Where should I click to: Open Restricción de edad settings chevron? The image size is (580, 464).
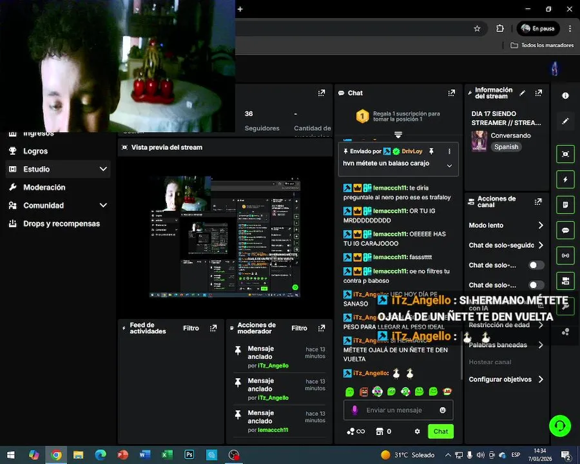[x=541, y=325]
